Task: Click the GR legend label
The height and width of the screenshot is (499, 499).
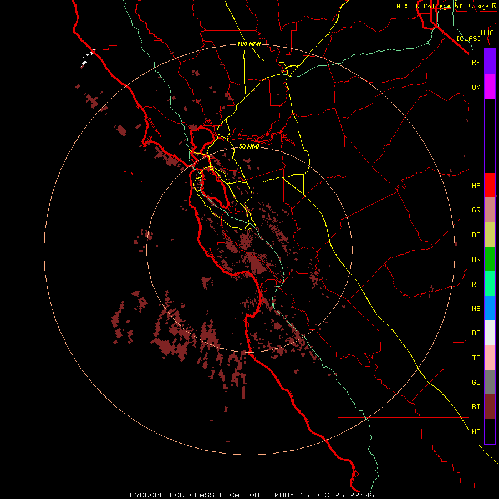Action: coord(476,210)
